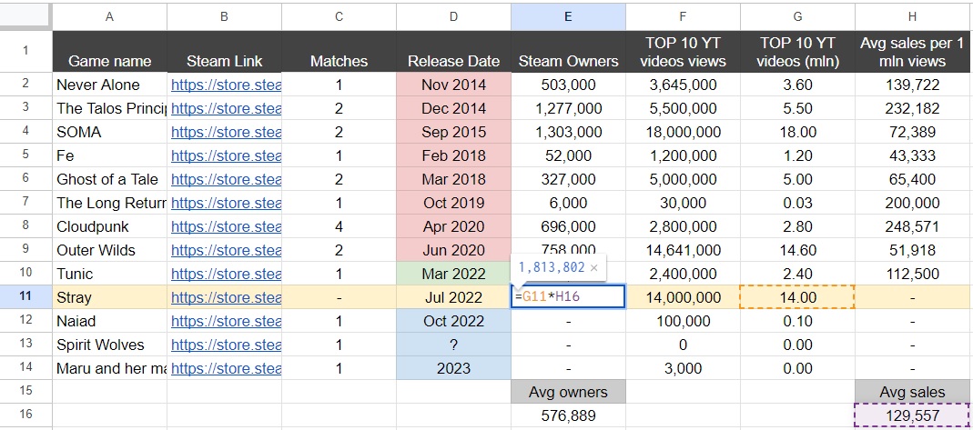Select the 1,303,000 Steam owners cell
Screen dimensions: 973x430
(x=568, y=132)
